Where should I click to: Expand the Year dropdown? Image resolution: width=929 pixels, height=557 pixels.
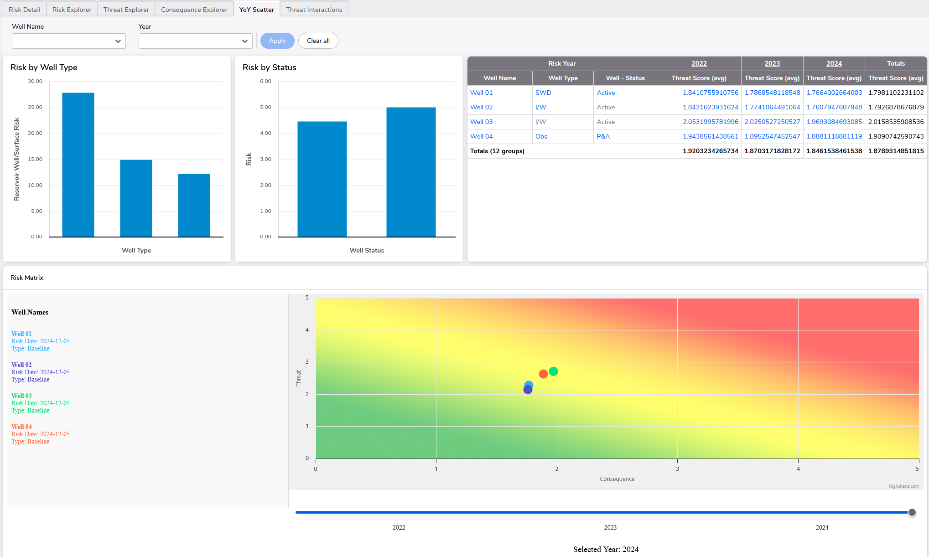pyautogui.click(x=195, y=41)
